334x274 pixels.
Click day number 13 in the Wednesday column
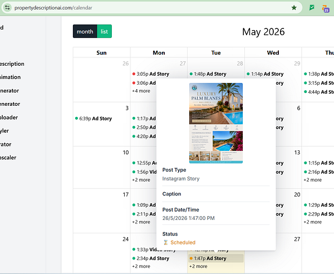297,153
